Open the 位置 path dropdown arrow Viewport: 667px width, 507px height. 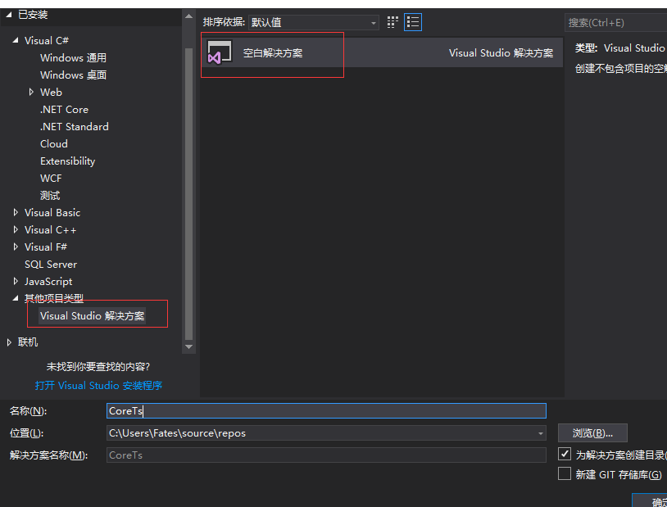[x=540, y=433]
